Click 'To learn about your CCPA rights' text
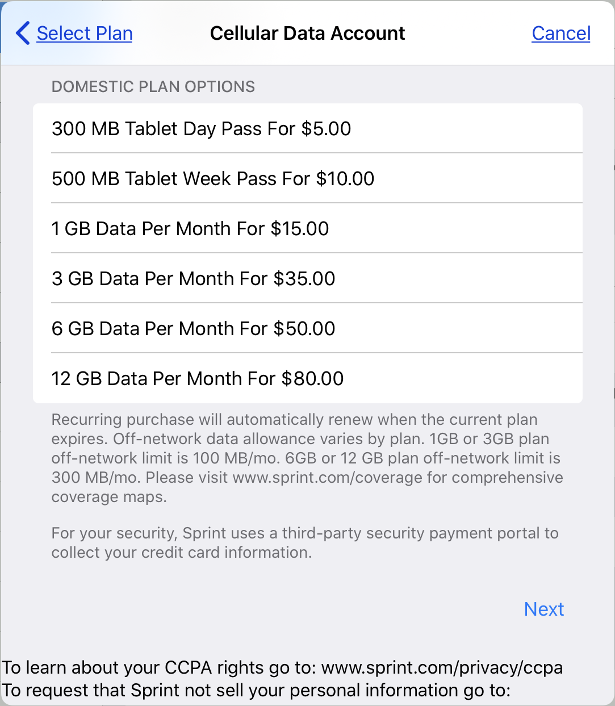 coord(159,667)
